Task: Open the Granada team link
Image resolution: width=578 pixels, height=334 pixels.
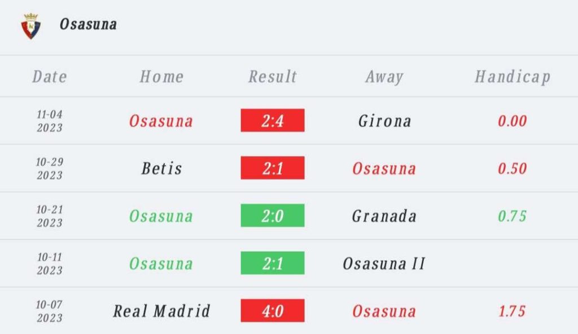Action: click(384, 216)
